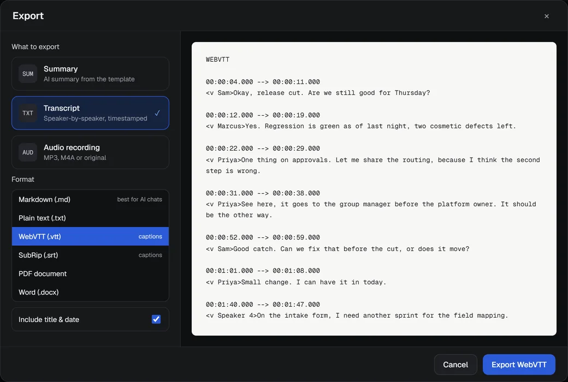This screenshot has height=382, width=568.
Task: Click Priya's line 'Small change'
Action: pyautogui.click(x=296, y=283)
